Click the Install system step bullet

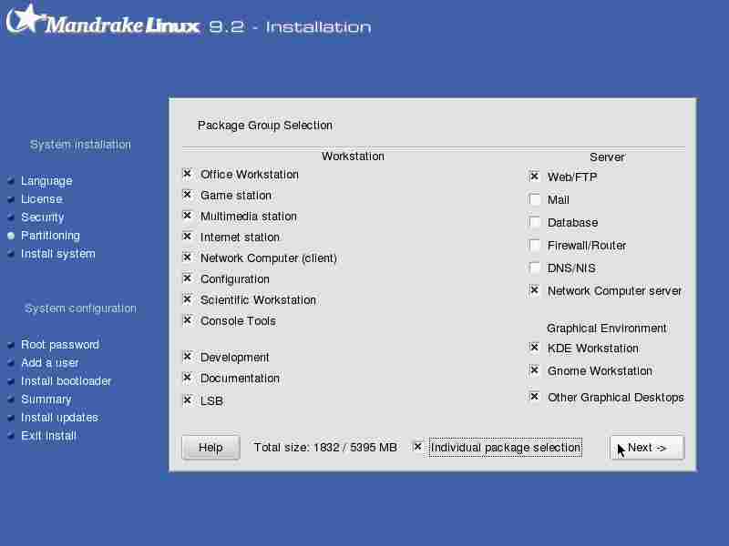point(11,254)
